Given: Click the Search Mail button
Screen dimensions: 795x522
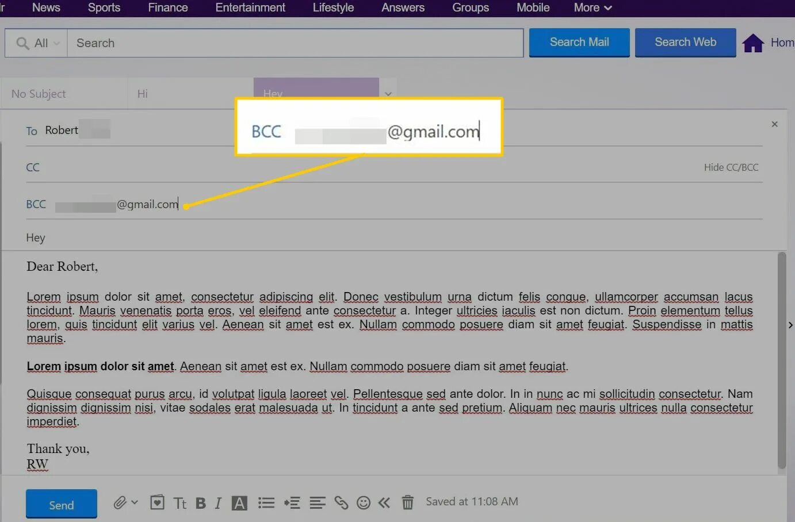Looking at the screenshot, I should click(x=579, y=42).
